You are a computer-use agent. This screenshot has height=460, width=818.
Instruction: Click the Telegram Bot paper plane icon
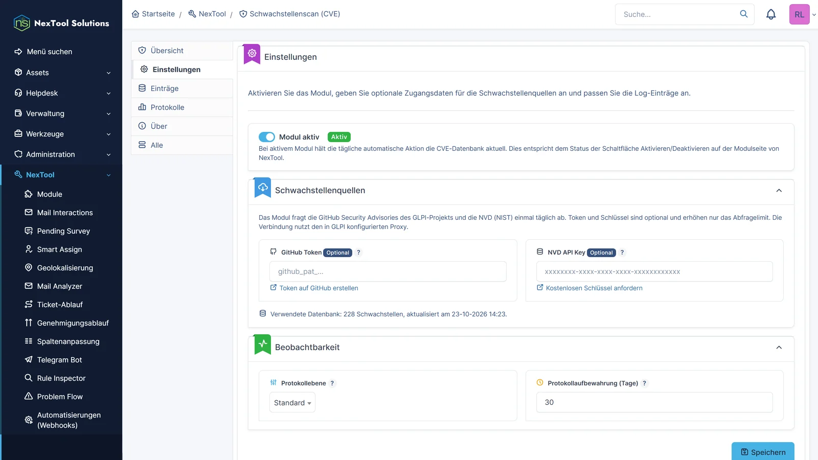click(29, 360)
